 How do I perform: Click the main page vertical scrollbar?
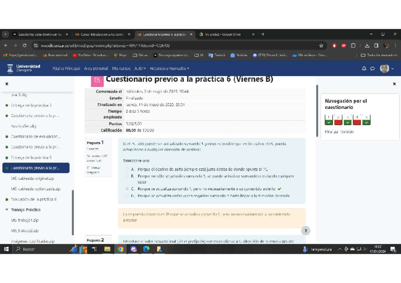click(x=317, y=111)
